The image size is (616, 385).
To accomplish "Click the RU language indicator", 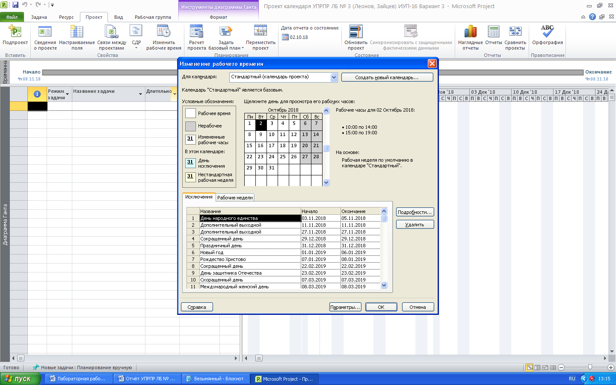I will pos(572,379).
